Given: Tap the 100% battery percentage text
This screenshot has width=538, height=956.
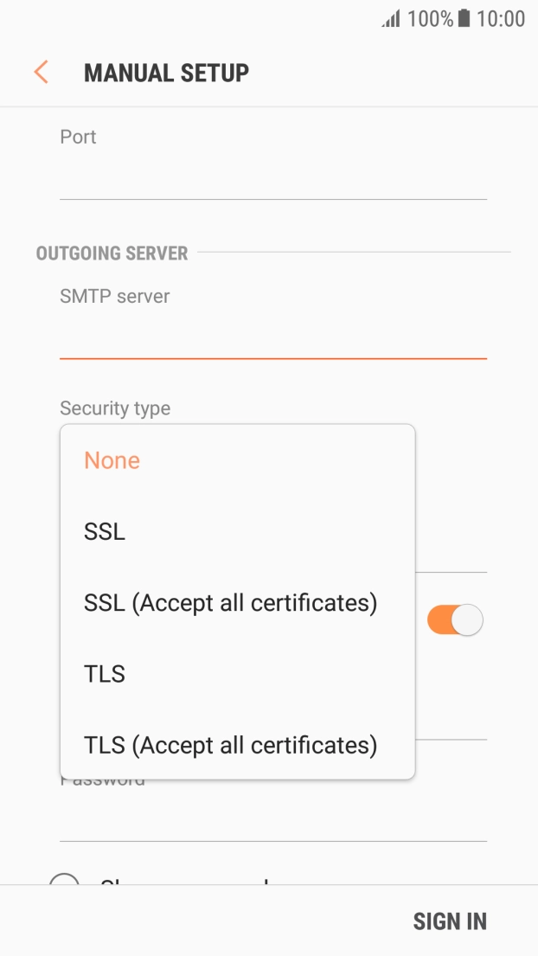Looking at the screenshot, I should 430,19.
